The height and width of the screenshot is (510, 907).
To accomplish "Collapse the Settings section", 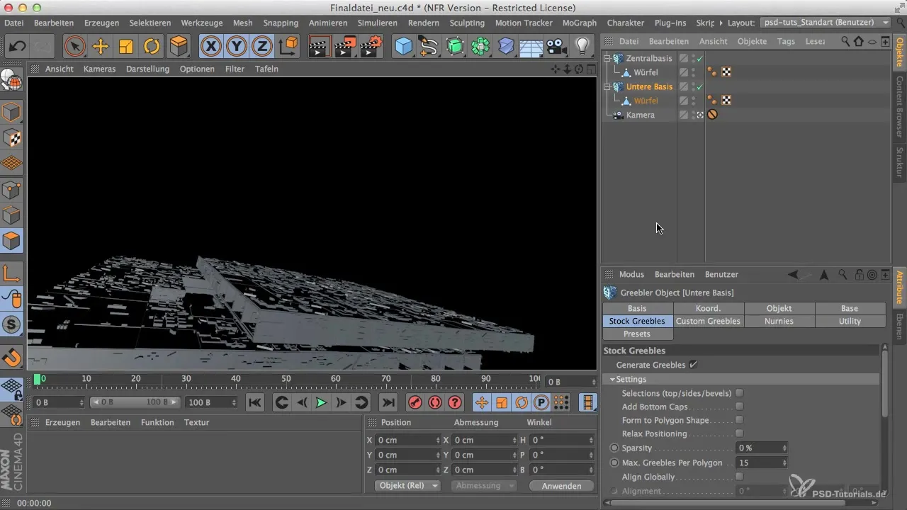I will coord(612,380).
